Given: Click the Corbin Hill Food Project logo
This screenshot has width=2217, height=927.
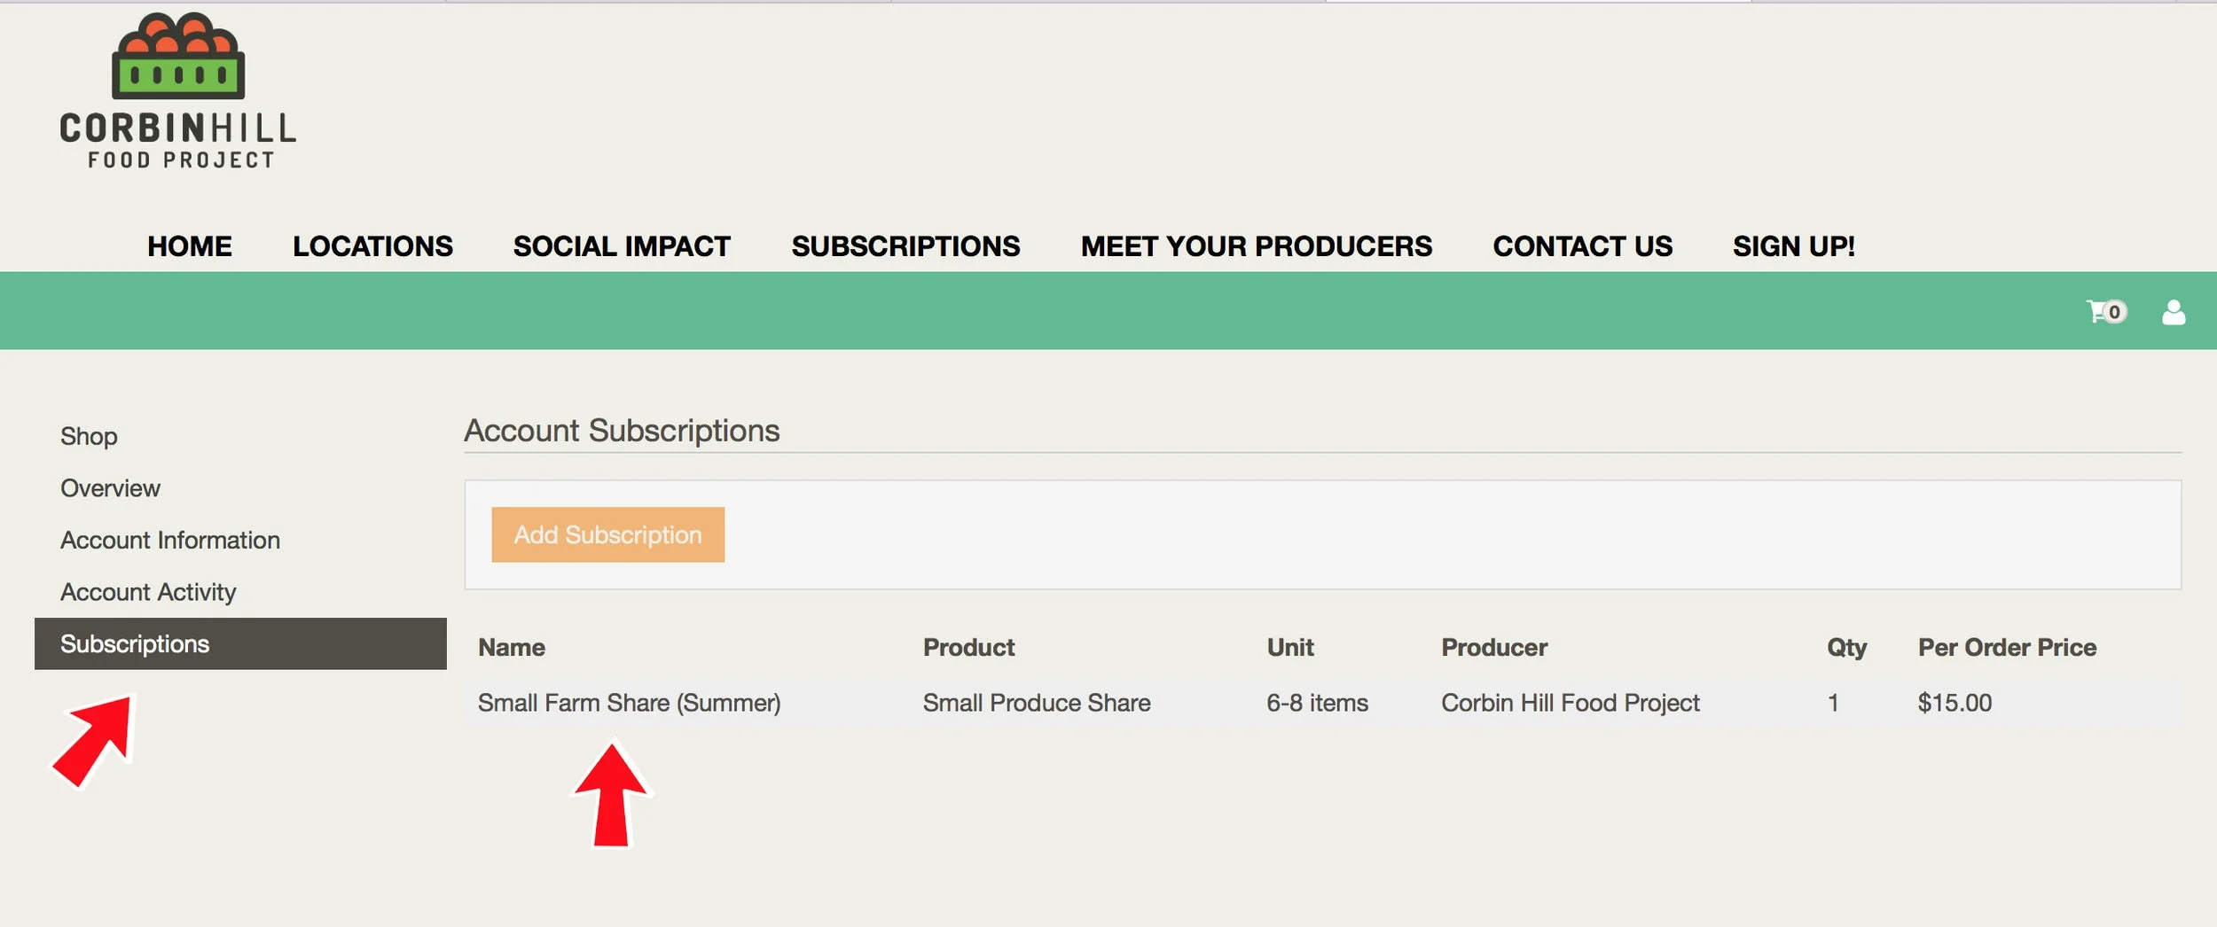Looking at the screenshot, I should tap(178, 90).
